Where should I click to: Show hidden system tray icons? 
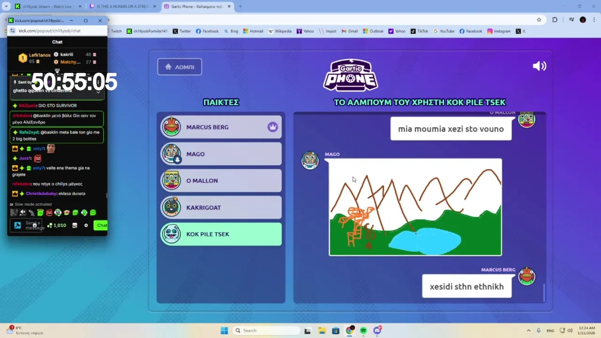(528, 330)
